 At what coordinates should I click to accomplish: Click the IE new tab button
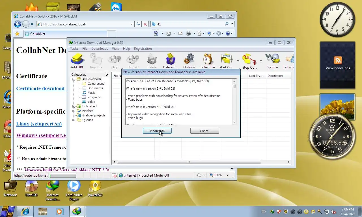coord(112,34)
